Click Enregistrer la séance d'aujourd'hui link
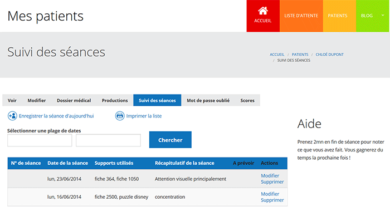Viewport: 390px width, 211px height. (x=56, y=116)
